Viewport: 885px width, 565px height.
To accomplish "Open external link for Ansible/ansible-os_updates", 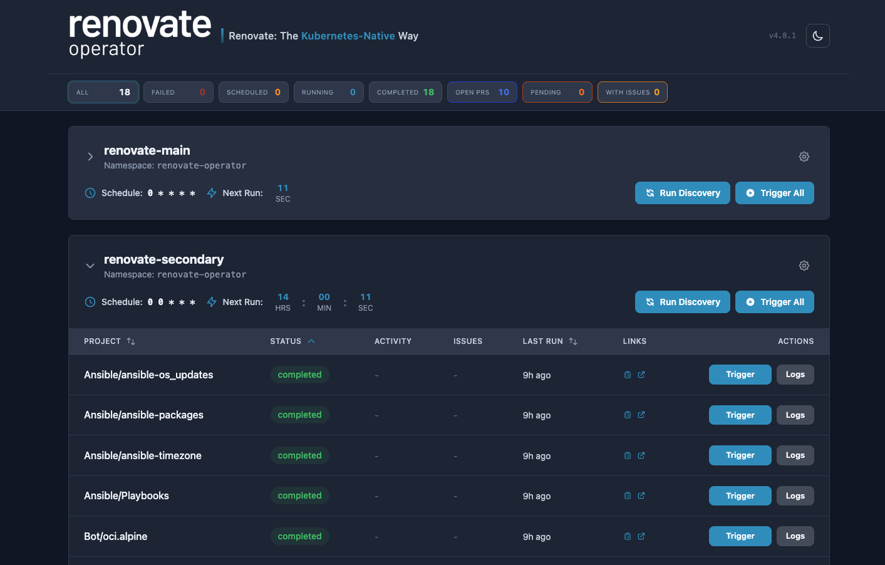I will pos(641,375).
